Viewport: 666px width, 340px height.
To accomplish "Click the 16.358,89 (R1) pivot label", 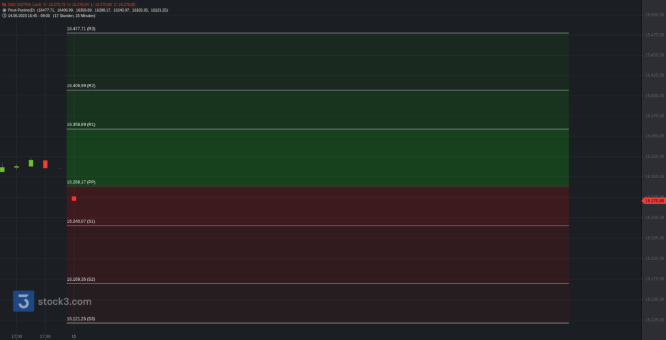I will click(x=81, y=124).
